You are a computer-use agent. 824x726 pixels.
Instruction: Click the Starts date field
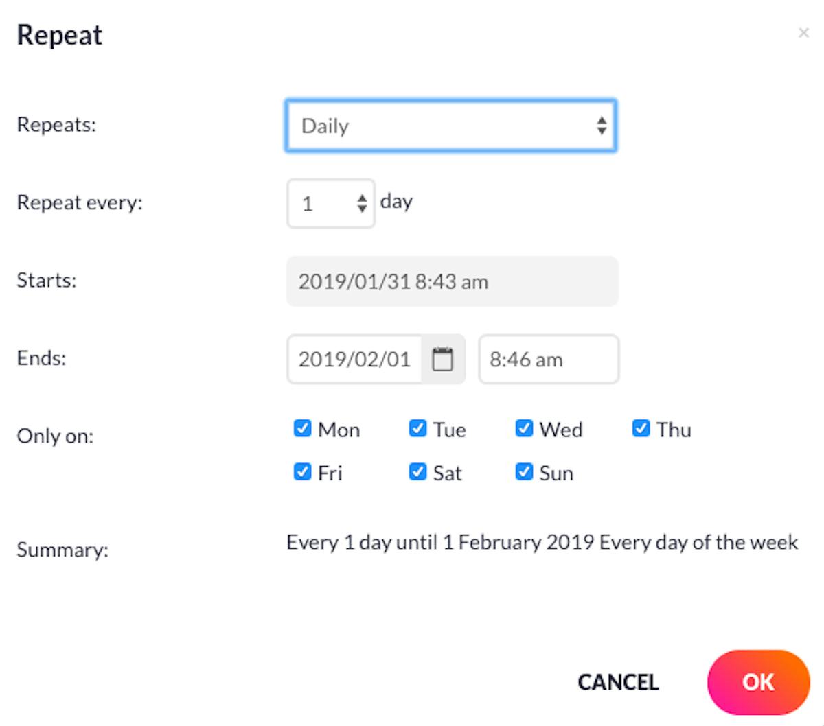click(x=452, y=281)
